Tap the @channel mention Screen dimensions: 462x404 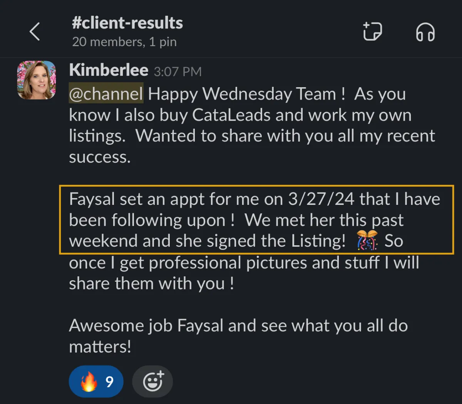point(106,94)
